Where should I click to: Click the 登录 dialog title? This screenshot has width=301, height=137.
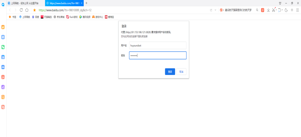pyautogui.click(x=124, y=26)
